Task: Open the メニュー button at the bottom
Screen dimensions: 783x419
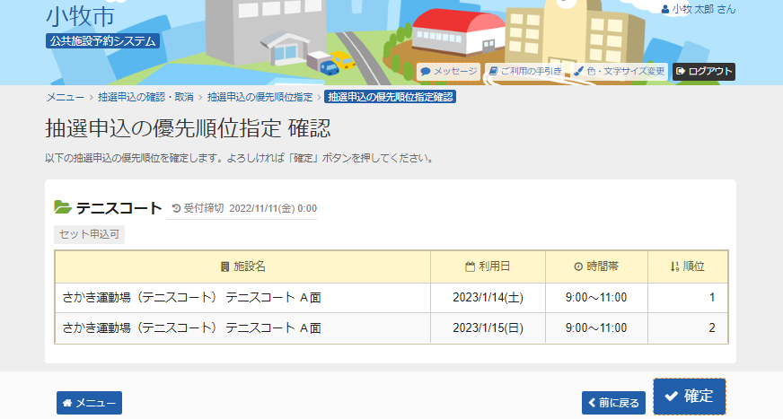Action: click(90, 403)
